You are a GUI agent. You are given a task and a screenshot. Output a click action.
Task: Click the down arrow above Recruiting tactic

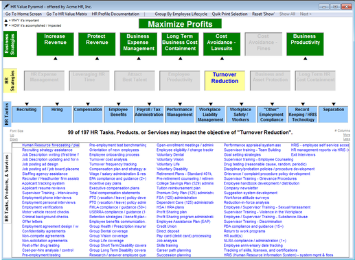coord(27,104)
